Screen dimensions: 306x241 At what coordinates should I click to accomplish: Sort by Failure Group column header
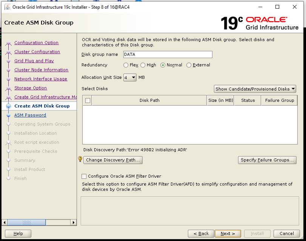pyautogui.click(x=279, y=100)
